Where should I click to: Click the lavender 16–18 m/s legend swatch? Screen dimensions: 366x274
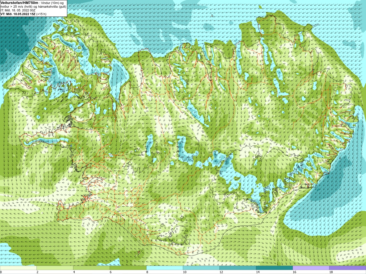(x=311, y=268)
